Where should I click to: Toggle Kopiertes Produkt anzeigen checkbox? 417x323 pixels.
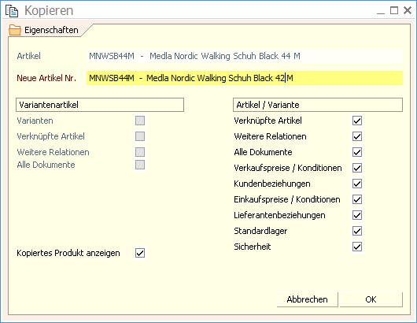tap(140, 253)
